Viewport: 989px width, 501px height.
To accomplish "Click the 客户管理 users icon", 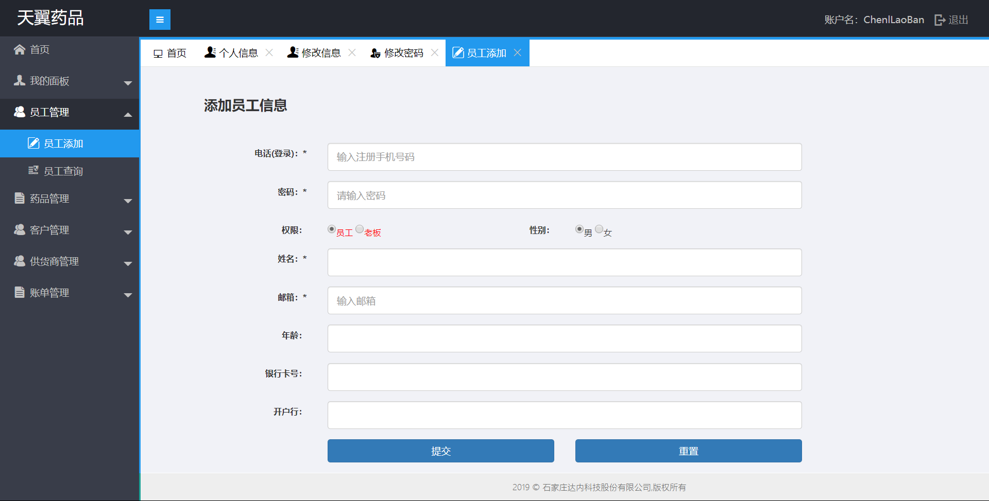I will click(20, 230).
